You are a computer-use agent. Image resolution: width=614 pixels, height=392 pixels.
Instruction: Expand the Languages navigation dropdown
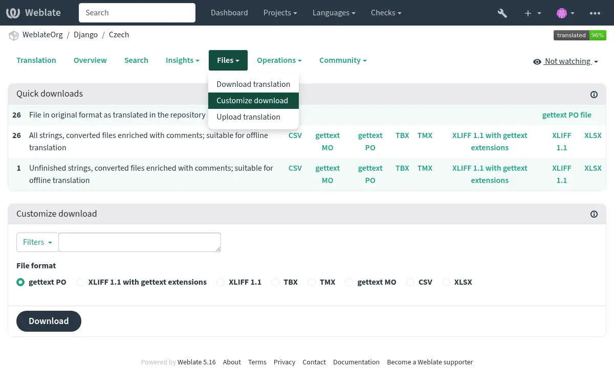[334, 13]
